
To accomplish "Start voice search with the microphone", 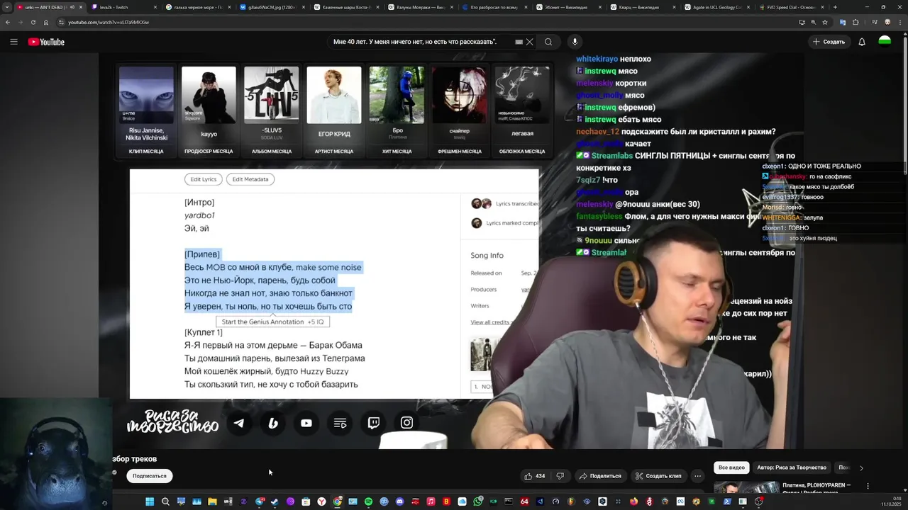I will (575, 42).
